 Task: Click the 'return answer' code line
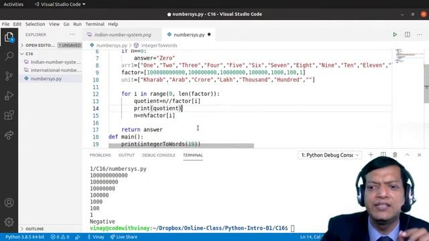(x=141, y=129)
